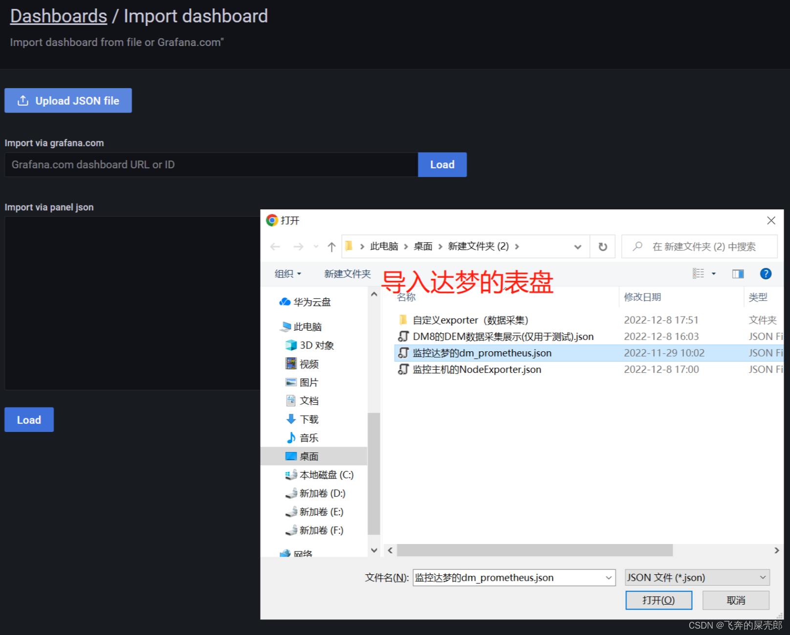Expand the address bar history dropdown
The height and width of the screenshot is (635, 790).
[x=577, y=247]
